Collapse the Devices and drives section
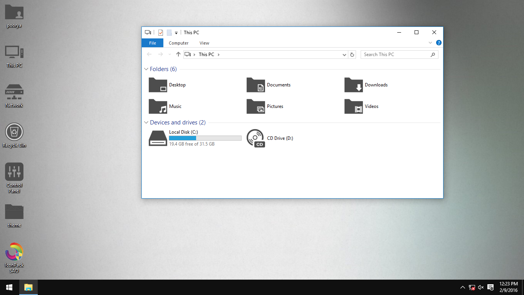This screenshot has width=524, height=295. [146, 122]
